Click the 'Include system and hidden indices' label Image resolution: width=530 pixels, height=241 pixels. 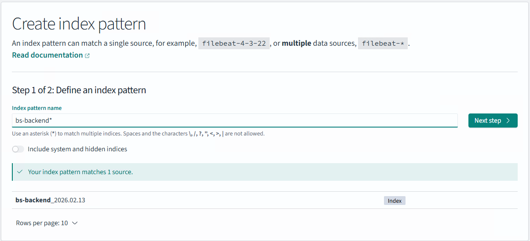click(x=77, y=149)
